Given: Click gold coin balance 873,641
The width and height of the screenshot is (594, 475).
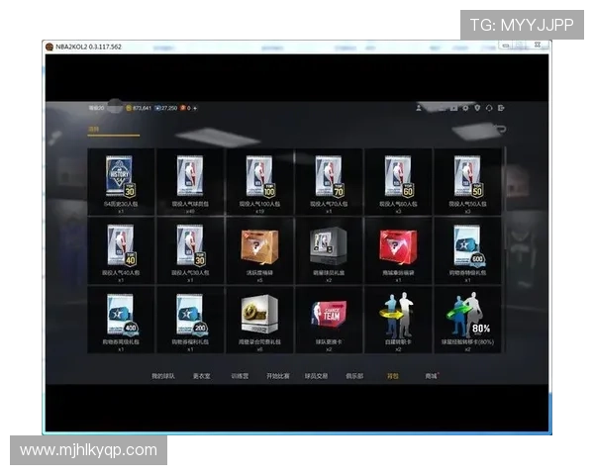Looking at the screenshot, I should tap(139, 108).
